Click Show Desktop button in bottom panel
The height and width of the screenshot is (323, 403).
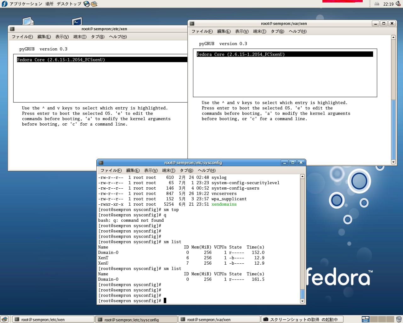[x=5, y=319]
